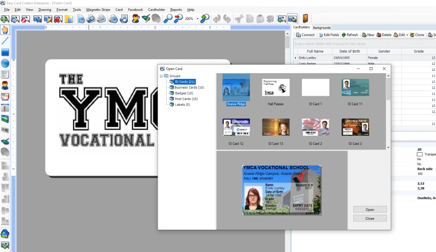436x252 pixels.
Task: Open the File menu
Action: tap(7, 10)
